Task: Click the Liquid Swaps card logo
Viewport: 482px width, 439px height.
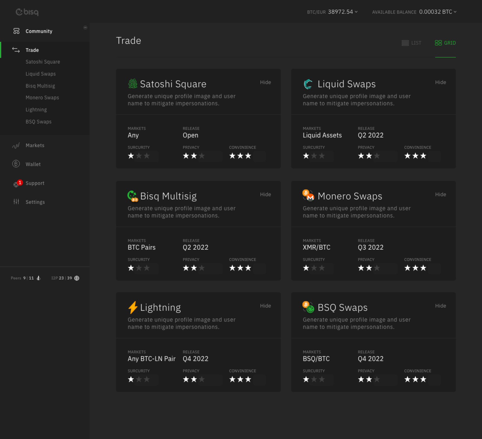Action: pyautogui.click(x=308, y=84)
